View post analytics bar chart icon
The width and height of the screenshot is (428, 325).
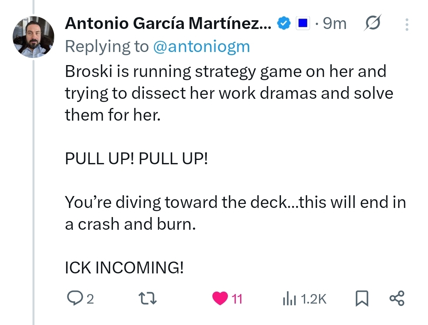pos(289,299)
